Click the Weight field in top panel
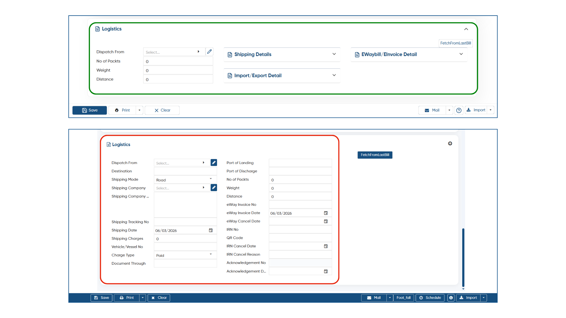The image size is (566, 318). point(178,70)
